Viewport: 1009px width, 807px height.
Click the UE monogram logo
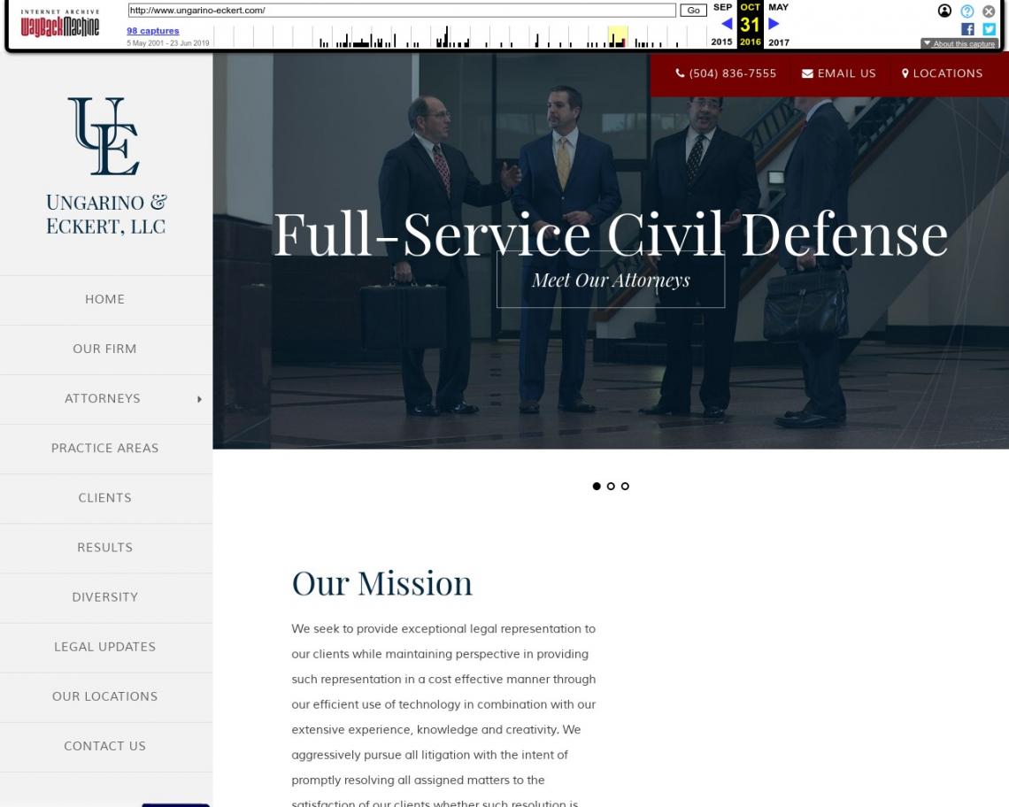(x=104, y=135)
